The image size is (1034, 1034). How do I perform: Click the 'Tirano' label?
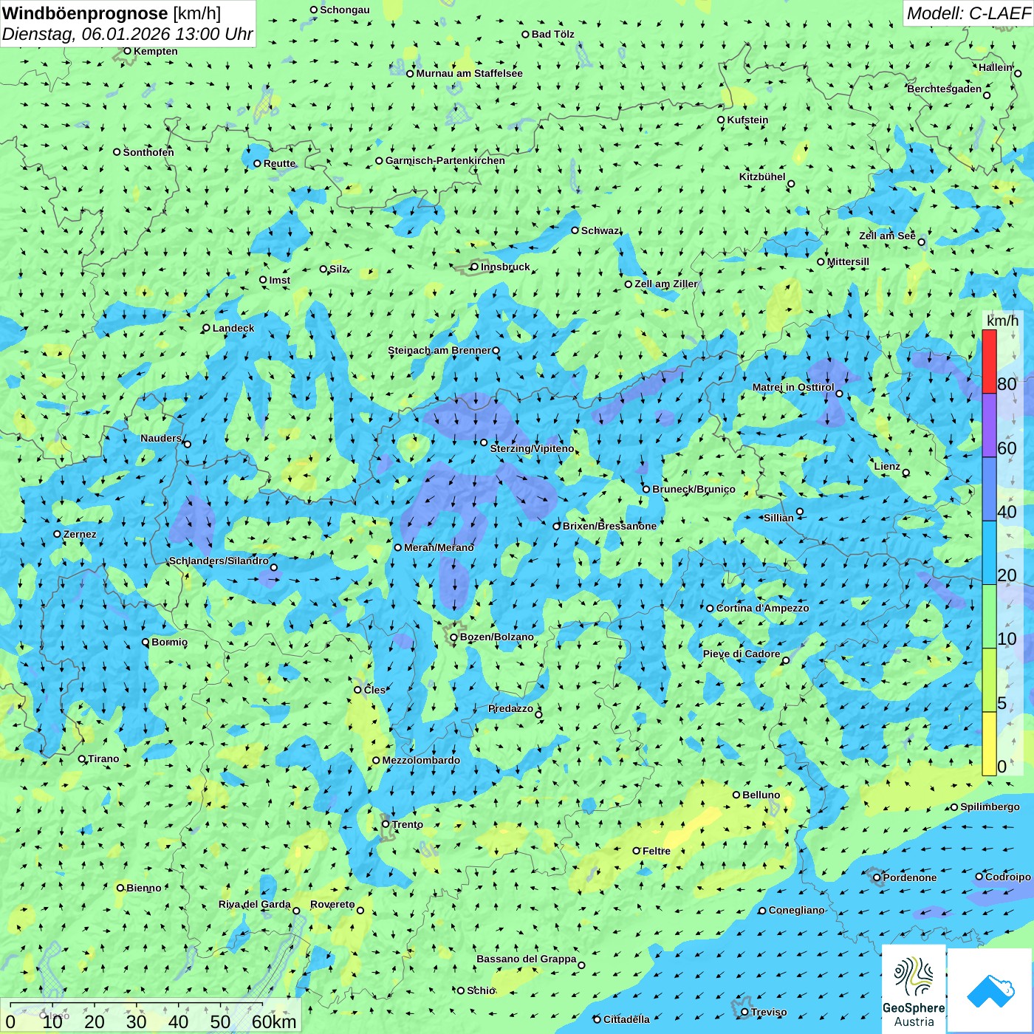tap(103, 759)
